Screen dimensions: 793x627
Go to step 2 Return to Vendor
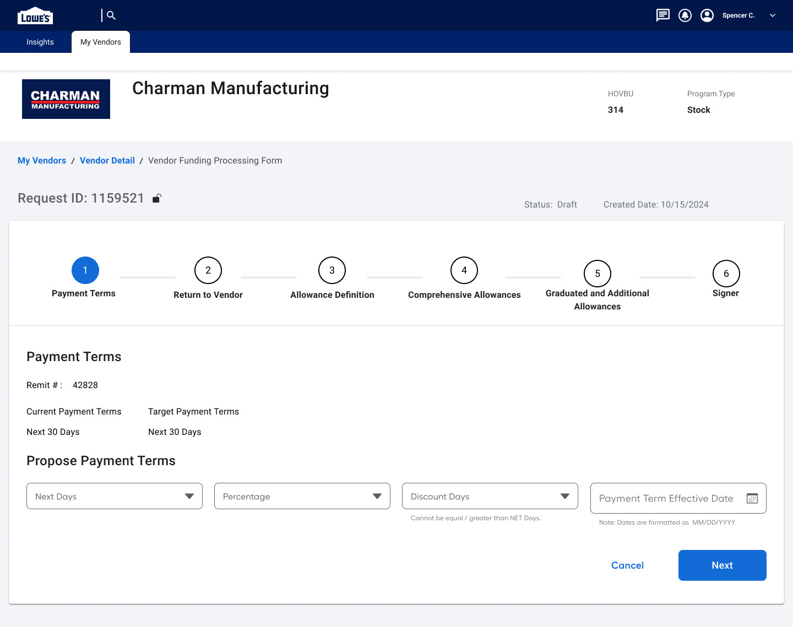coord(208,270)
